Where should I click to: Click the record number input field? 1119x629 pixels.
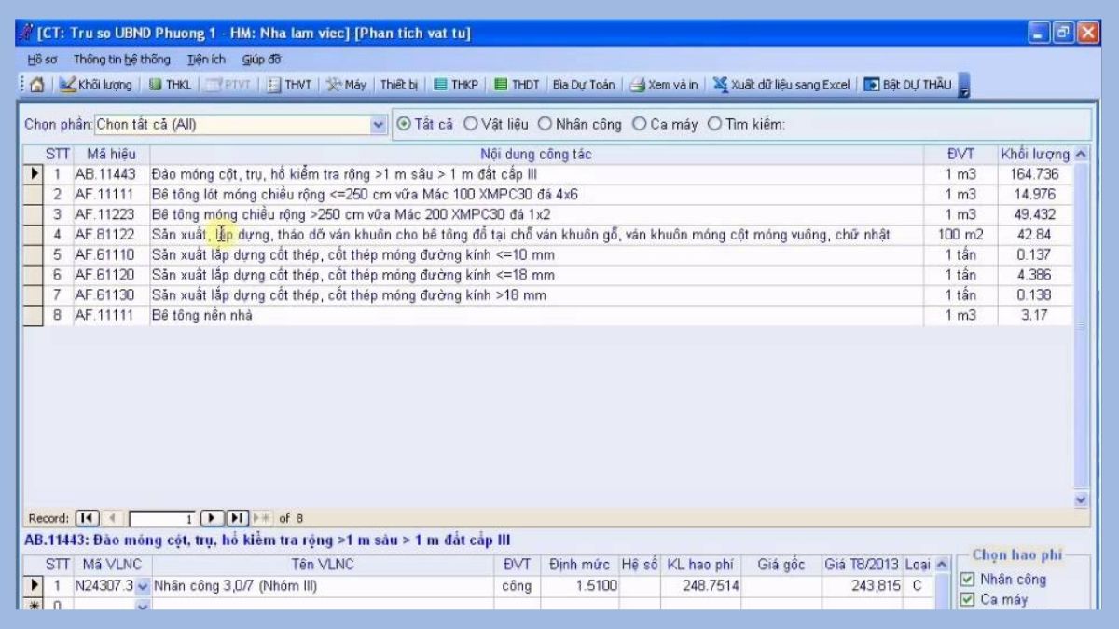pyautogui.click(x=162, y=518)
